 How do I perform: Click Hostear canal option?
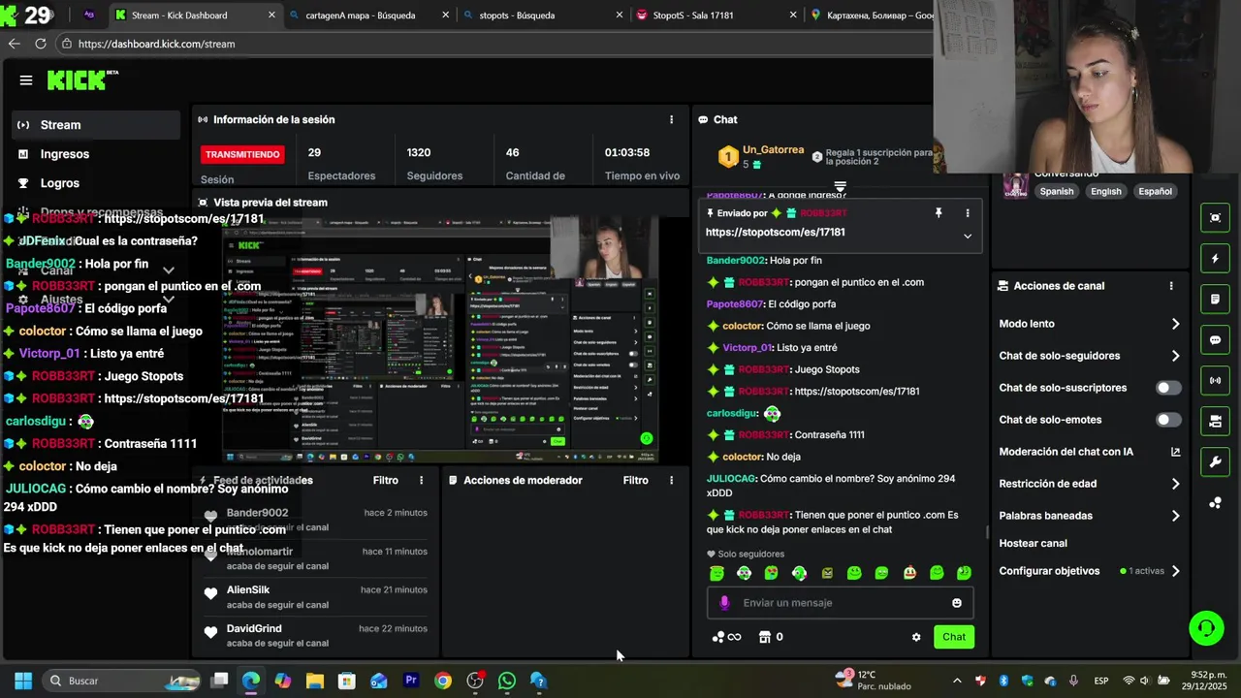[1033, 544]
